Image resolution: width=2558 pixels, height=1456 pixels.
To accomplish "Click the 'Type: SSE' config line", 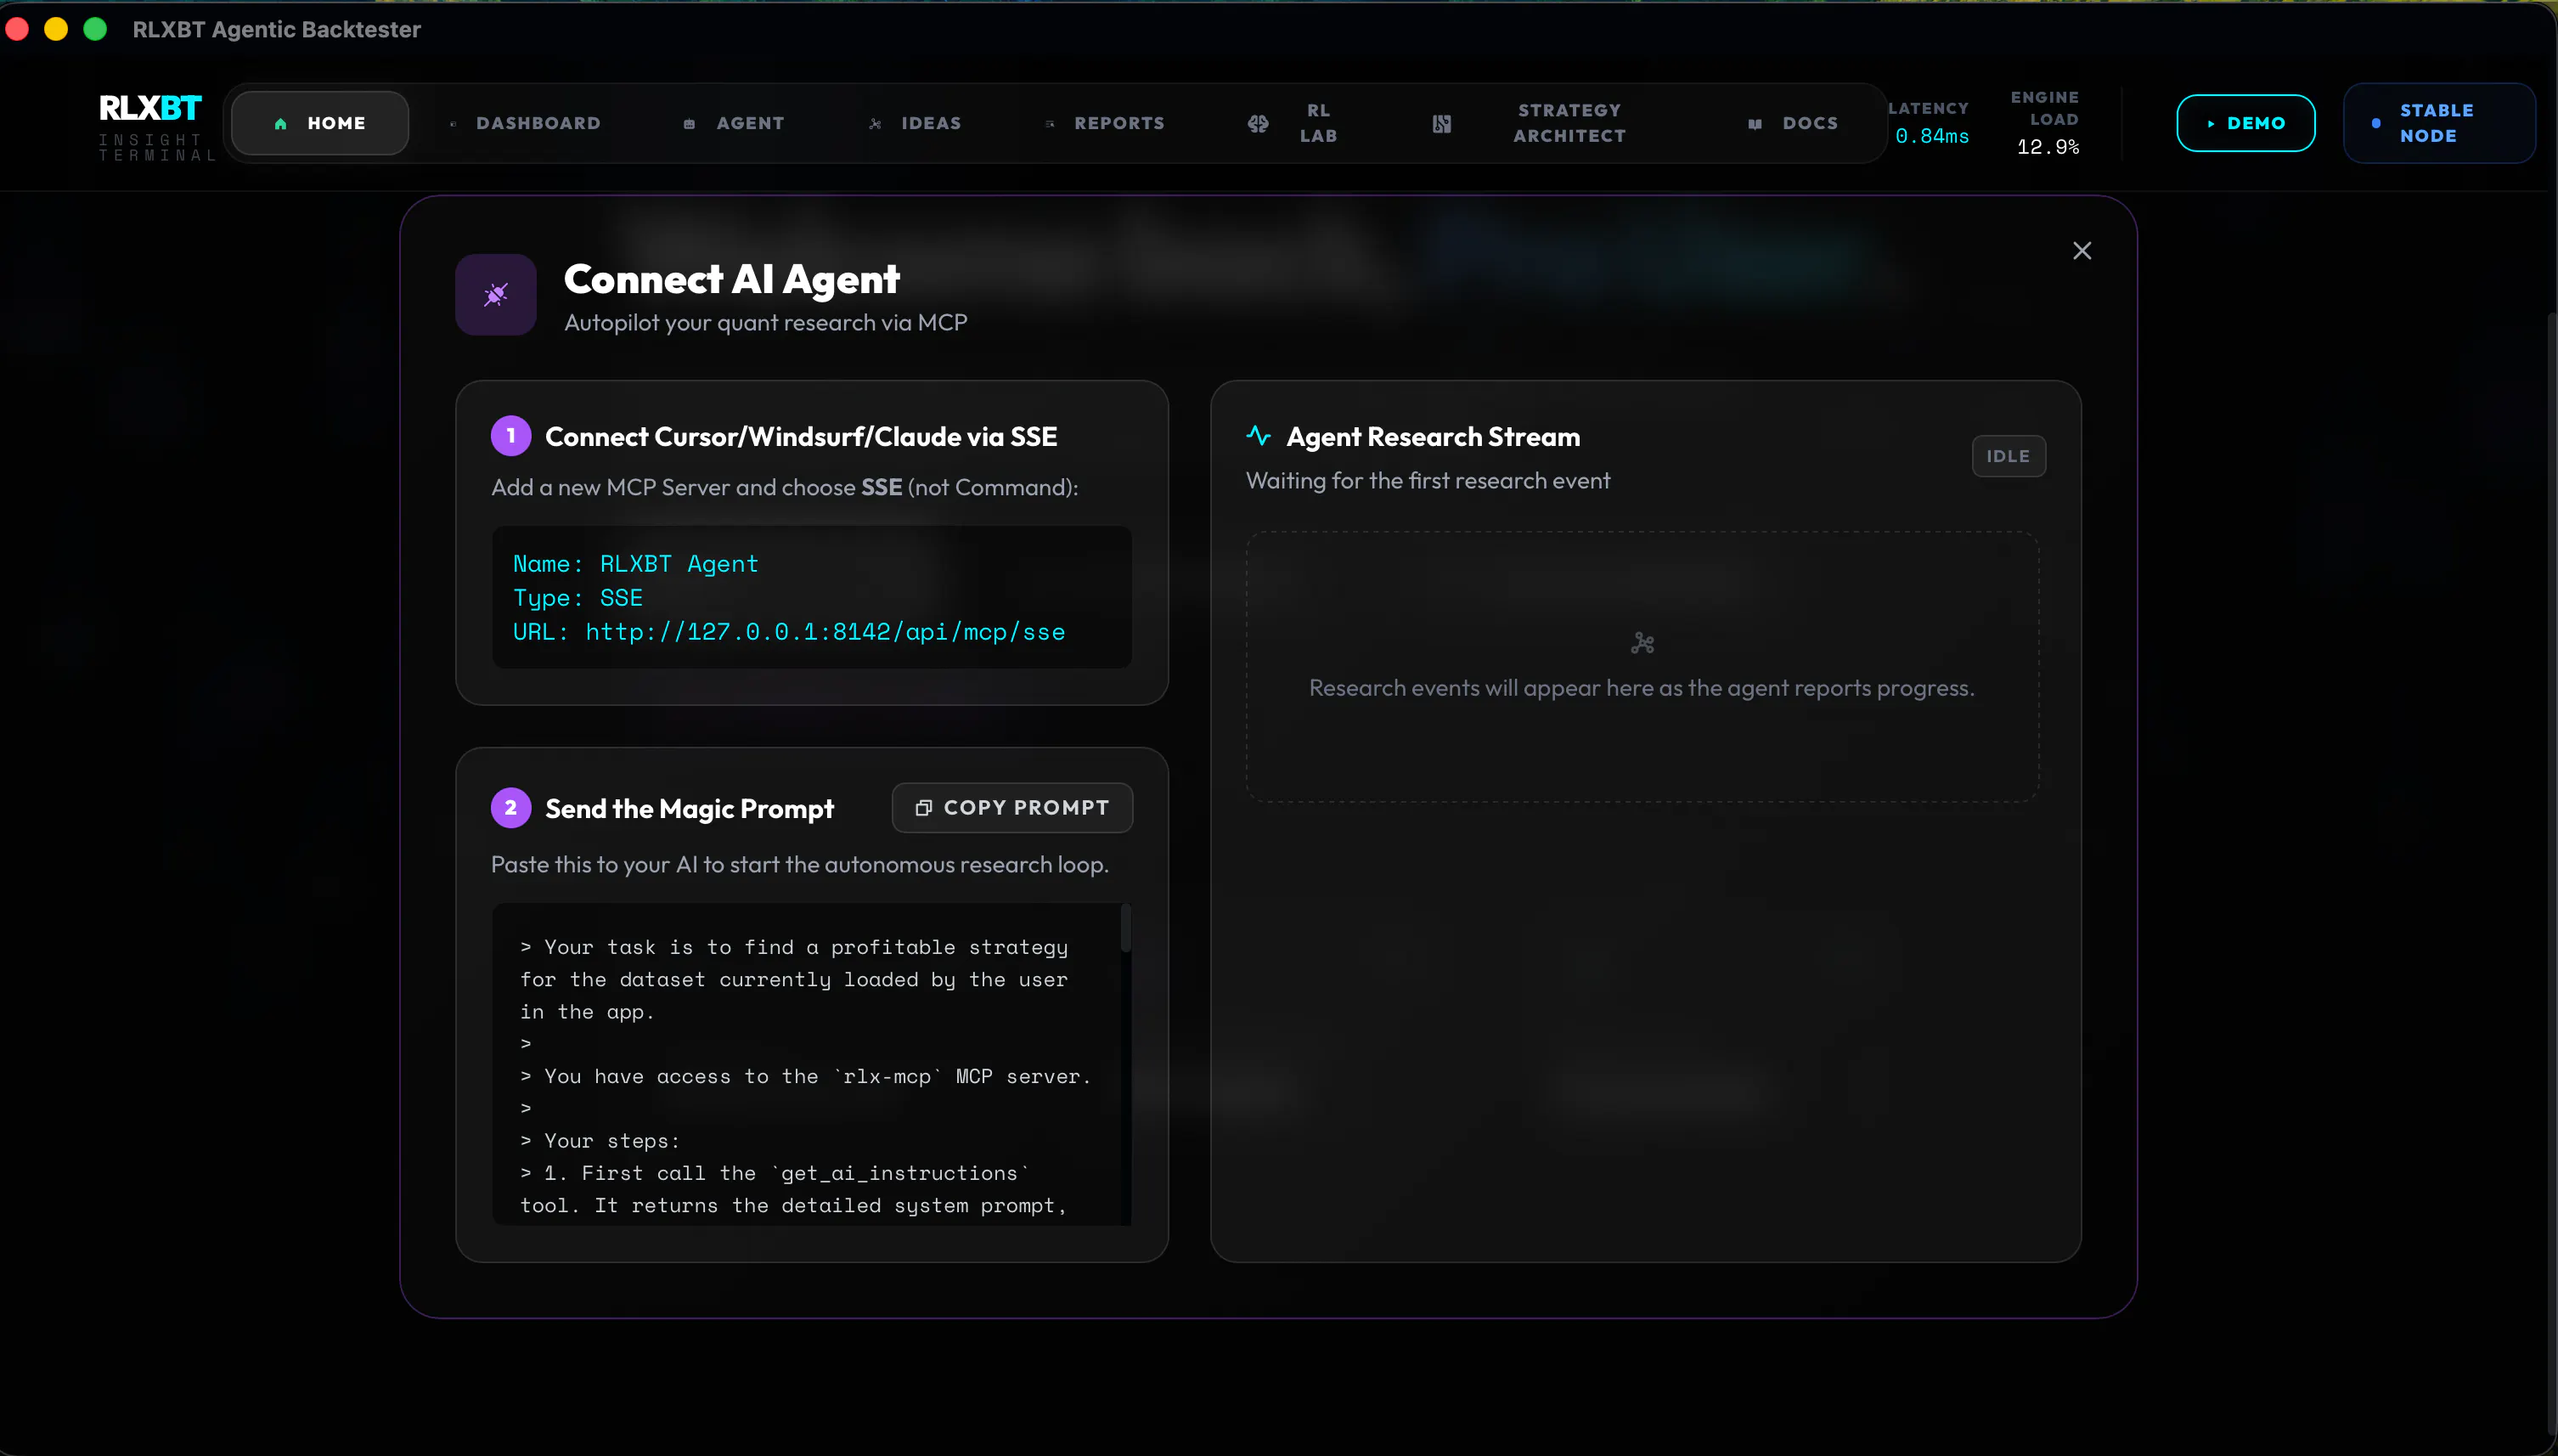I will [578, 598].
